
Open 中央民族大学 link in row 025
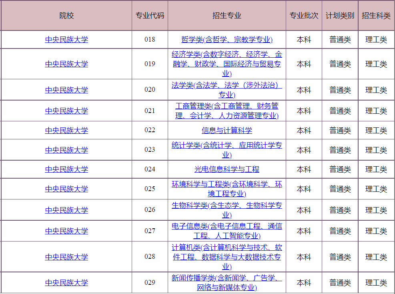[x=66, y=189]
